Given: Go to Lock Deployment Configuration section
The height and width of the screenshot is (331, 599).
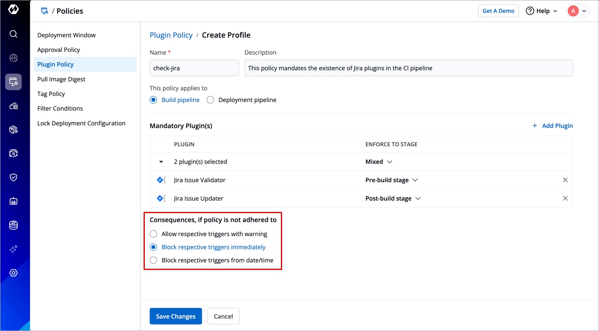Looking at the screenshot, I should [81, 123].
